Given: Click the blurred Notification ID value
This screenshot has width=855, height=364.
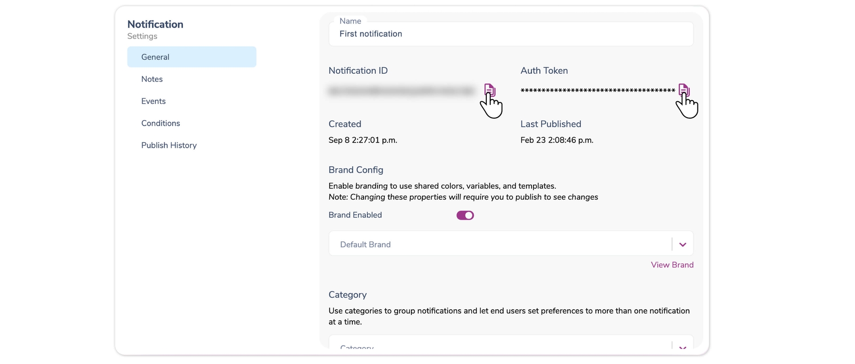Looking at the screenshot, I should pos(401,91).
